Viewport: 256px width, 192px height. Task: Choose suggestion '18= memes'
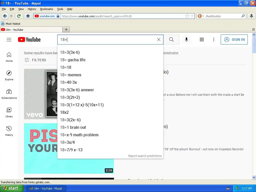(110, 75)
